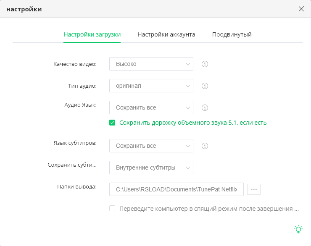
Task: Click the Сохранить дорожку объемного звука 5.1 text
Action: click(193, 123)
